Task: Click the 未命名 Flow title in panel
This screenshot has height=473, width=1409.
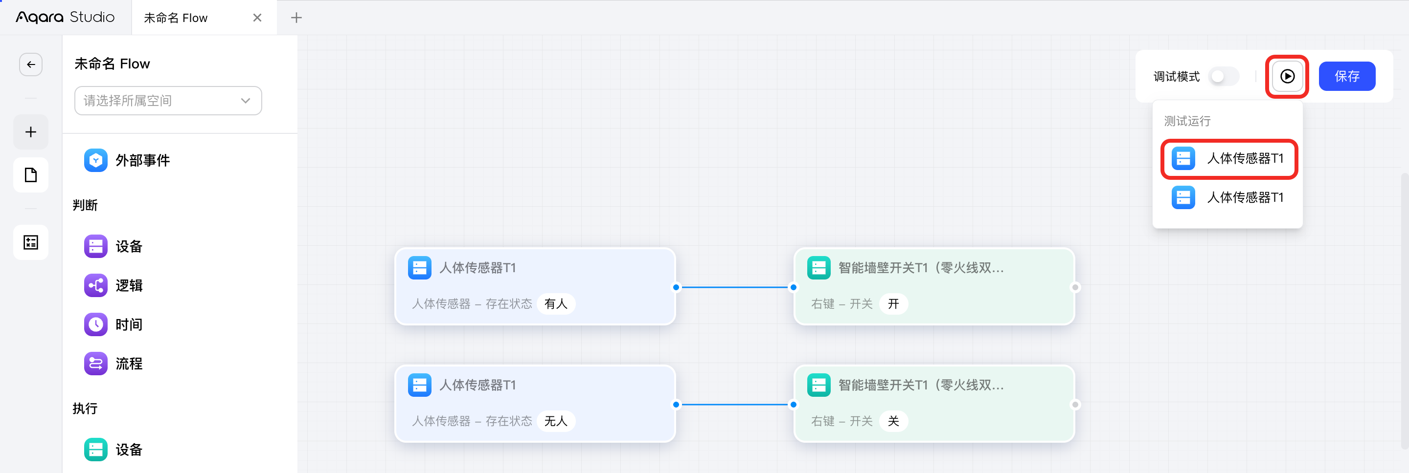Action: click(x=112, y=64)
